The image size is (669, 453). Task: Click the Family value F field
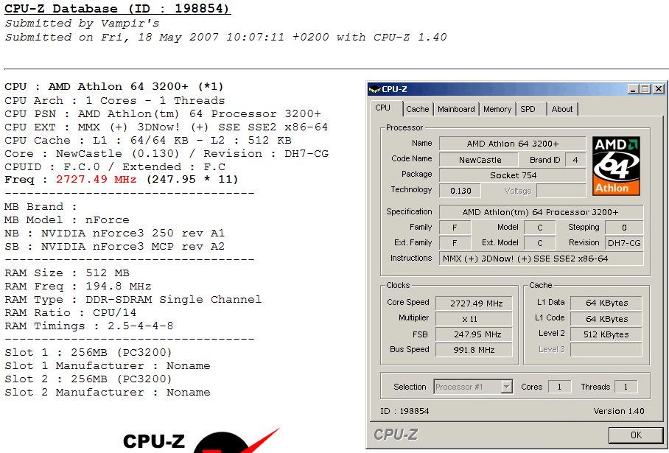coord(455,228)
